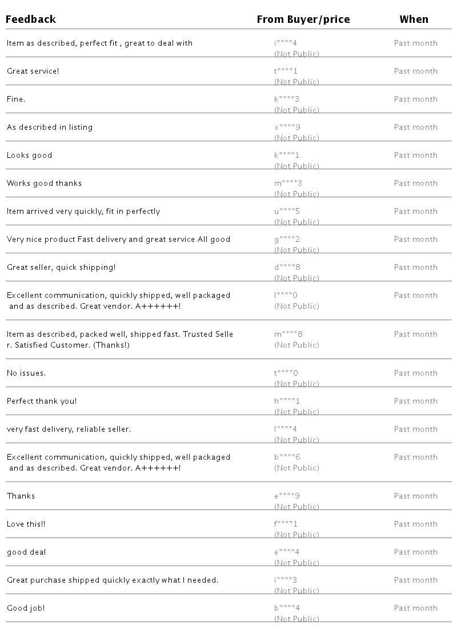Click "Item arrived very quickly" feedback
The height and width of the screenshot is (633, 457).
click(x=83, y=212)
